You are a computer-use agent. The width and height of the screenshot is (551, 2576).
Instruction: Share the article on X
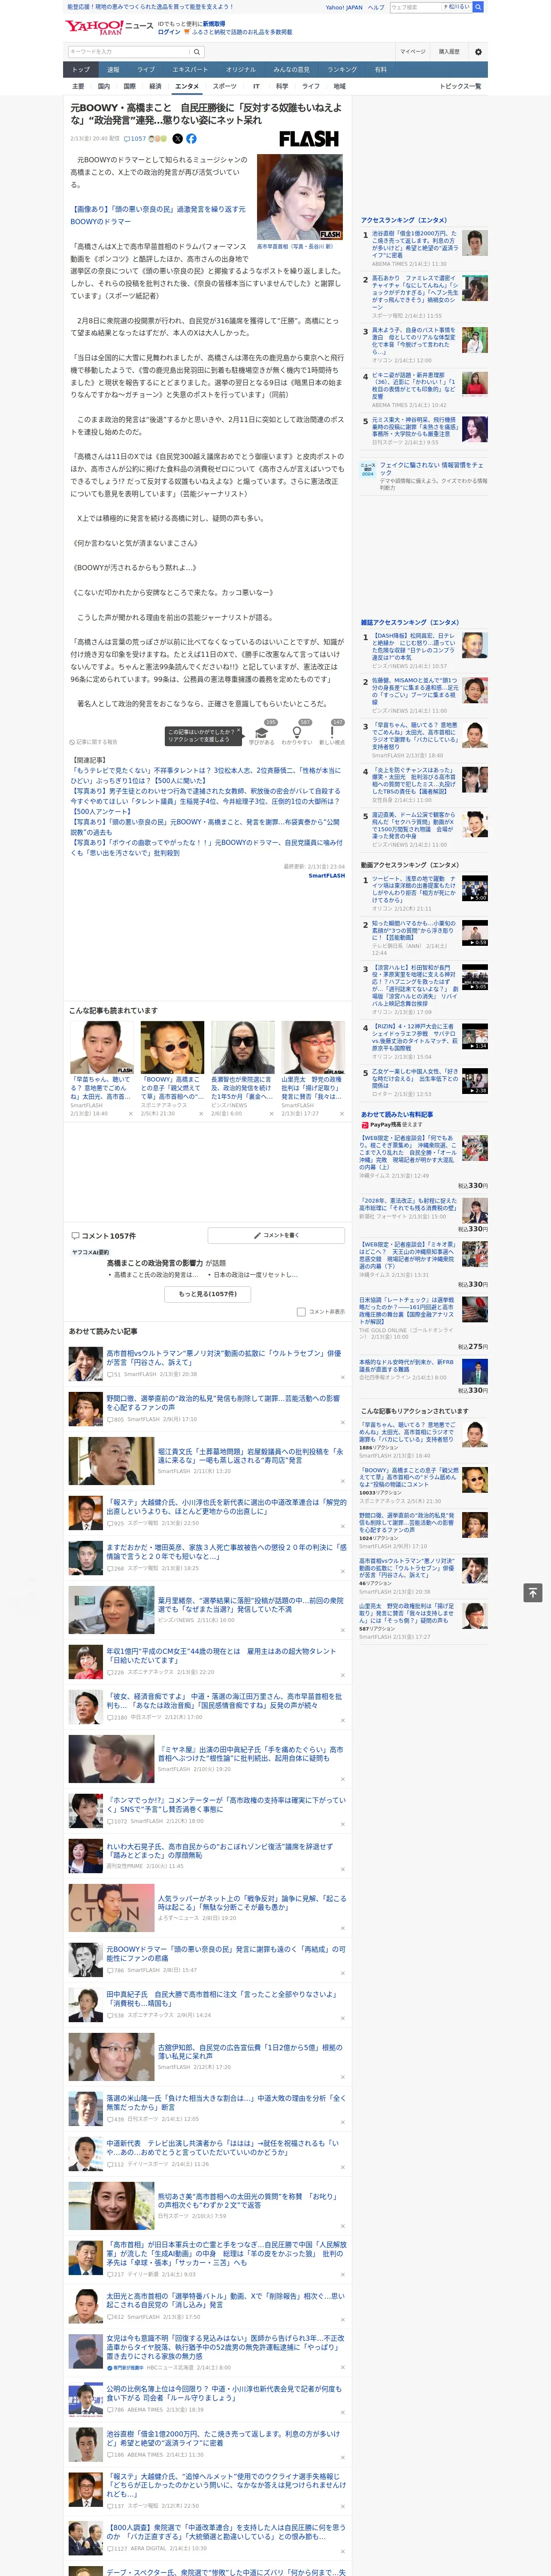tap(178, 139)
